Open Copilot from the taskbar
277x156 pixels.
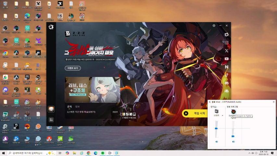(67, 153)
